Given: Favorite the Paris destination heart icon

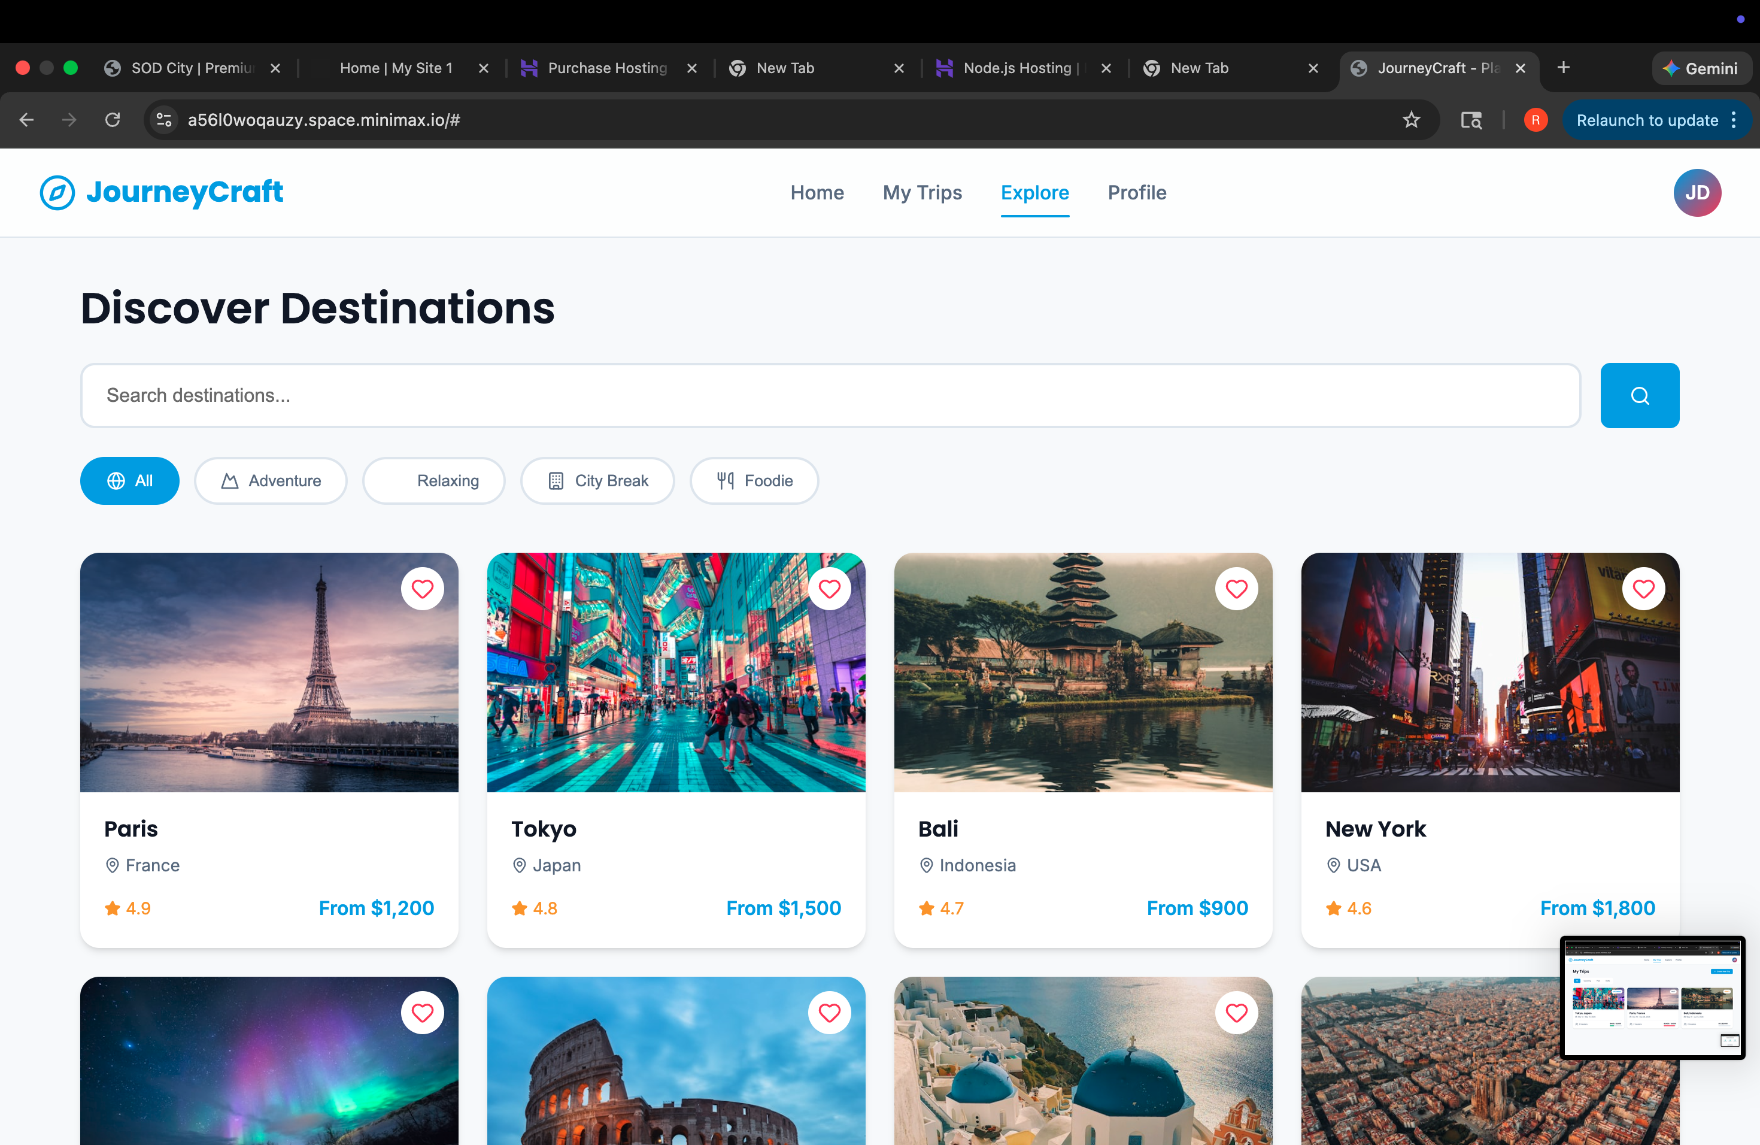Looking at the screenshot, I should point(422,589).
